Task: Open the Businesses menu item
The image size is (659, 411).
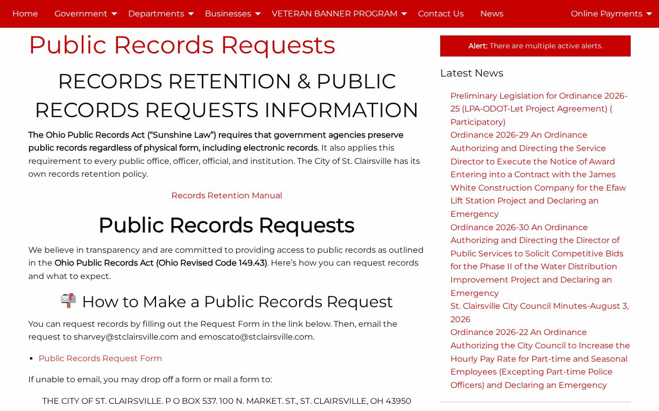Action: 228,14
